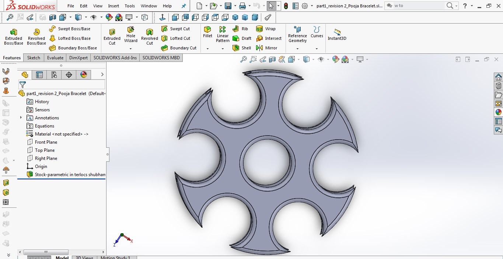Open the Hole Wizard tool
Viewport: 503px width, 259px height.
tap(131, 35)
